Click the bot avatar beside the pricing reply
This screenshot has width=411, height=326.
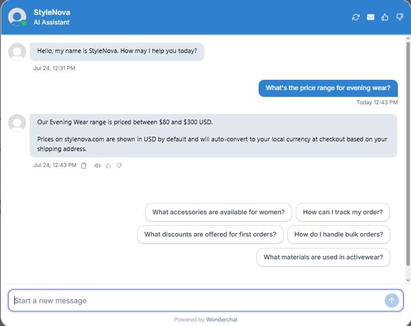click(17, 123)
